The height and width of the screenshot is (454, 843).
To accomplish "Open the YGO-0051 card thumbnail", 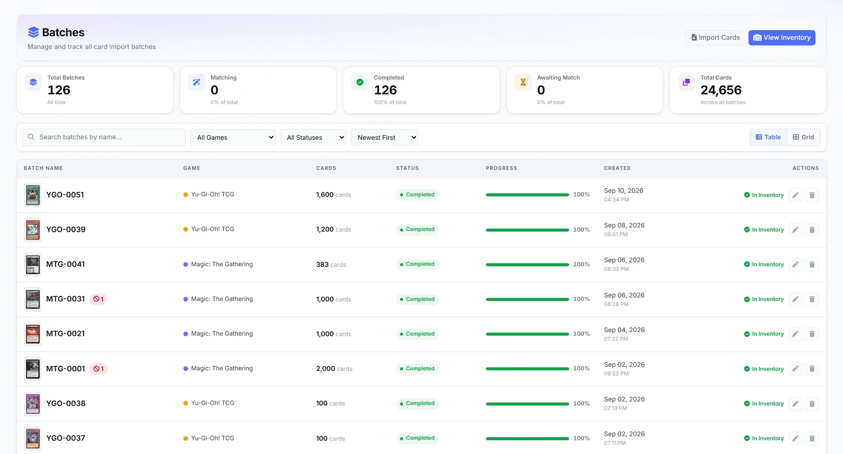I will coord(33,195).
